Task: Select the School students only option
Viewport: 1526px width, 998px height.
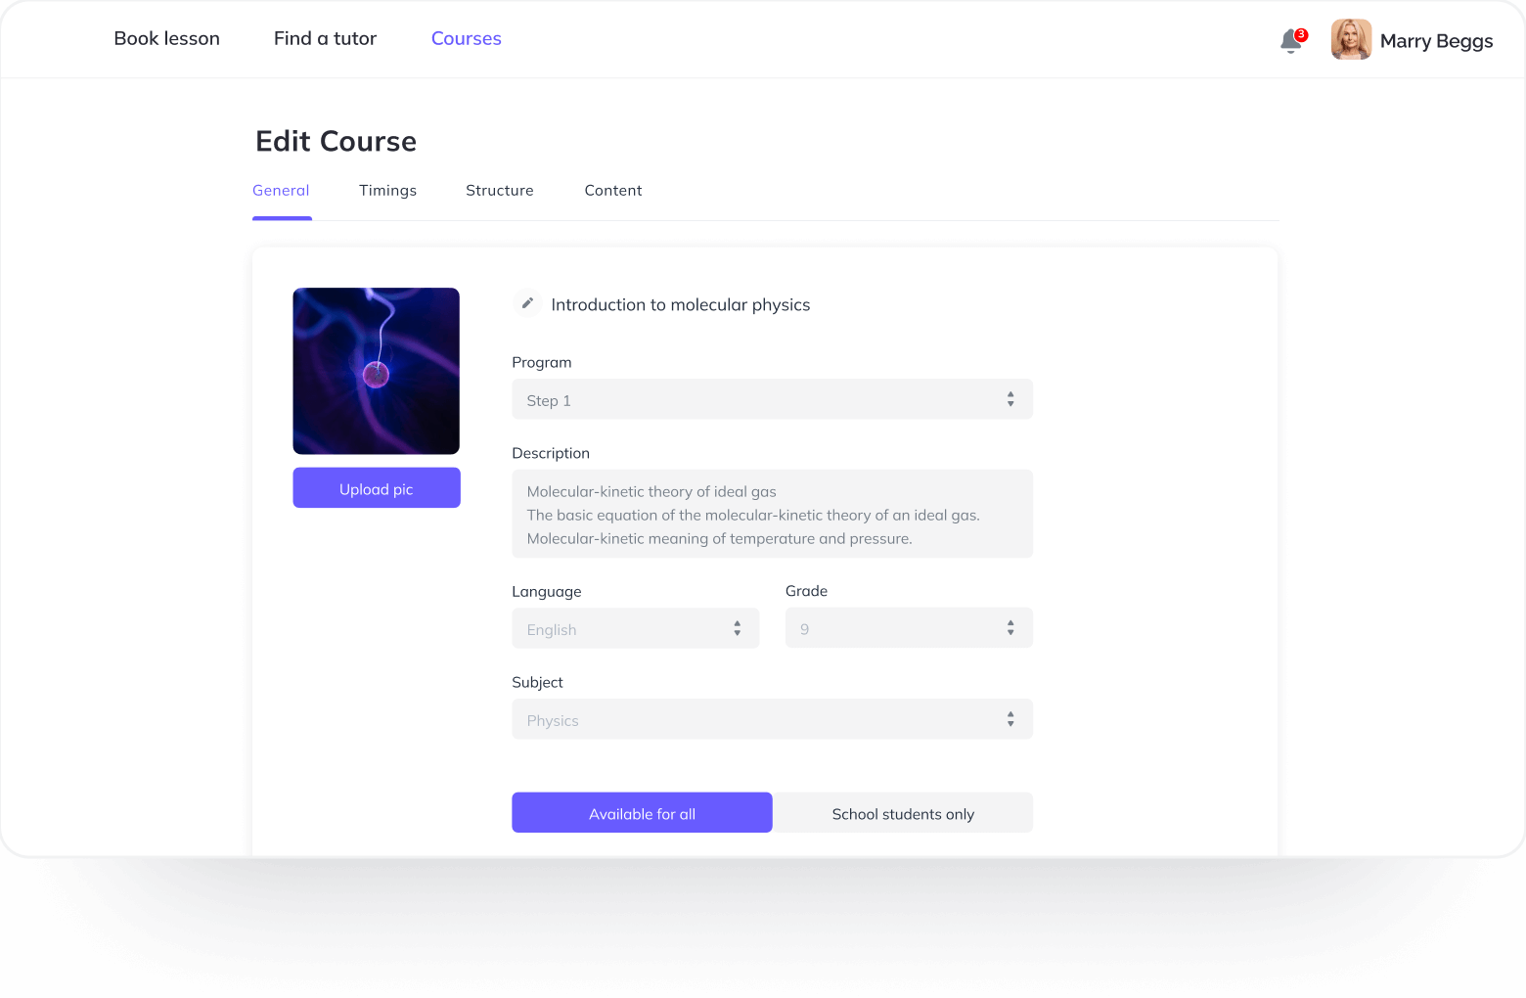Action: click(903, 812)
